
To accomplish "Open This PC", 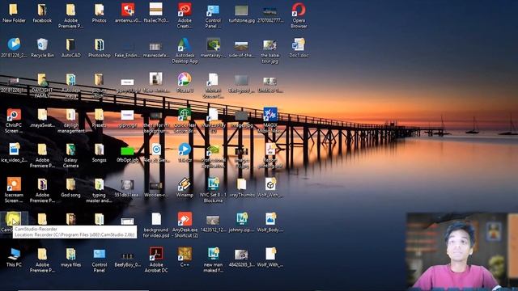I will pyautogui.click(x=14, y=257).
